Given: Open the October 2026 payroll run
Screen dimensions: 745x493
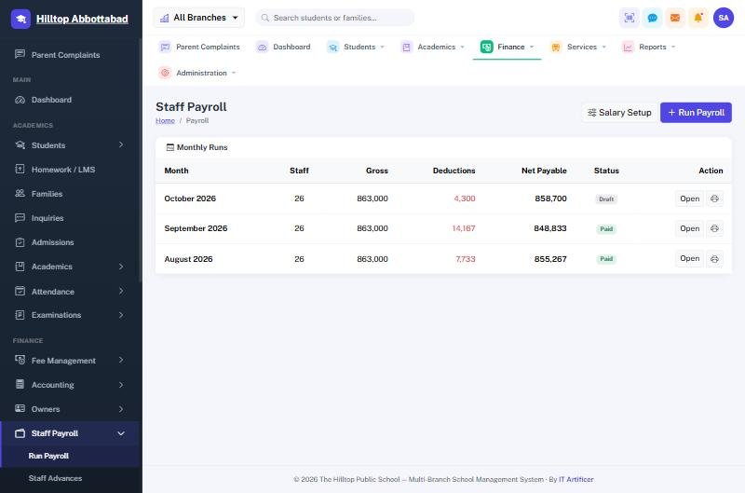Looking at the screenshot, I should coord(689,199).
